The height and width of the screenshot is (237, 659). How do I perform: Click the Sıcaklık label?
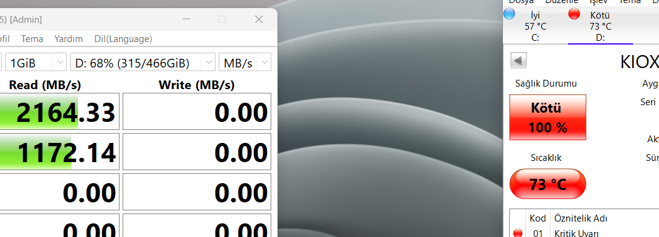[546, 158]
